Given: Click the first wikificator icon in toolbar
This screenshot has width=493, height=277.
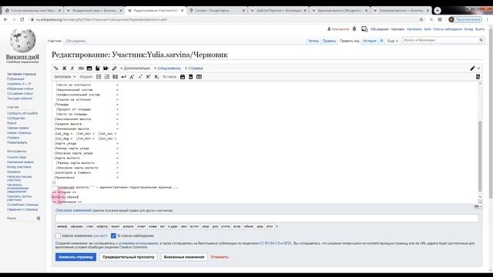Looking at the screenshot, I should tap(56, 68).
